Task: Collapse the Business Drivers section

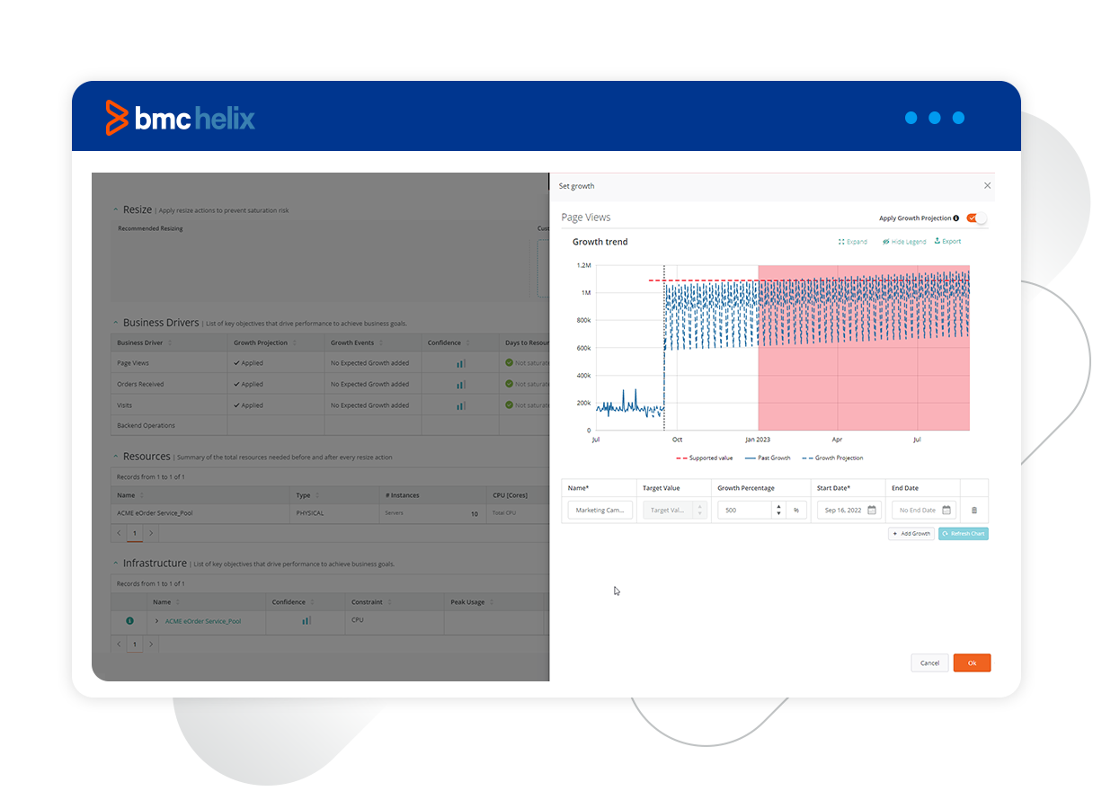Action: (x=115, y=323)
